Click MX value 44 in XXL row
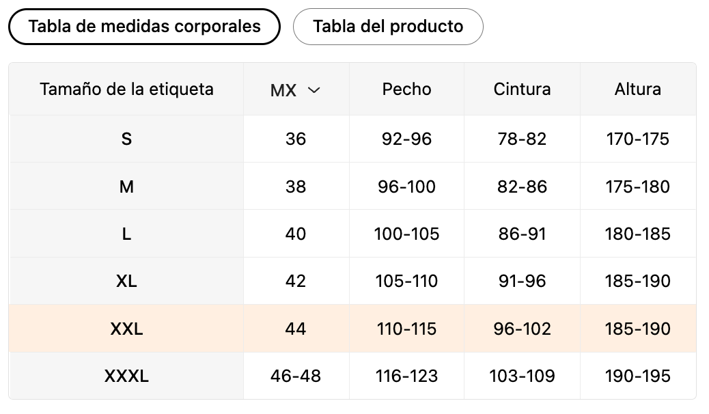Viewport: 709px width, 414px height. pos(296,329)
